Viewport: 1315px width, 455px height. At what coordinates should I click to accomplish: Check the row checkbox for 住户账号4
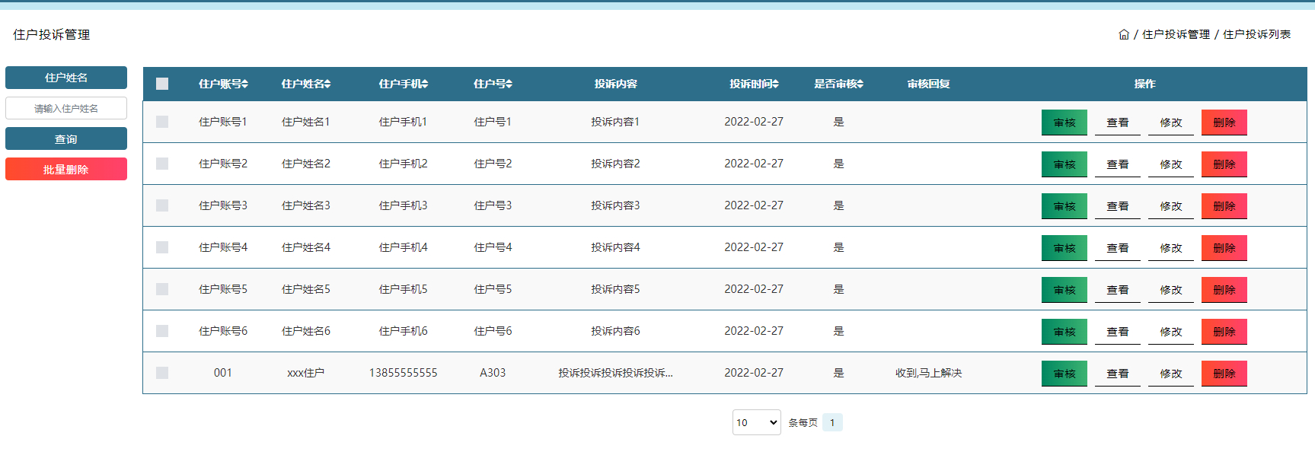tap(162, 247)
